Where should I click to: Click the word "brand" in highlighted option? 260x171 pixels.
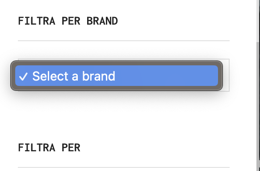tap(99, 76)
